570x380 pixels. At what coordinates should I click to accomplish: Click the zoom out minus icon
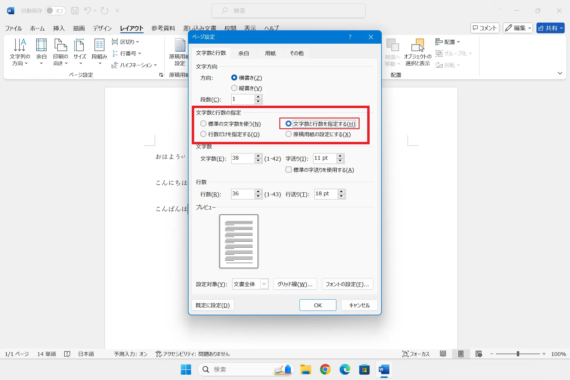pyautogui.click(x=492, y=354)
